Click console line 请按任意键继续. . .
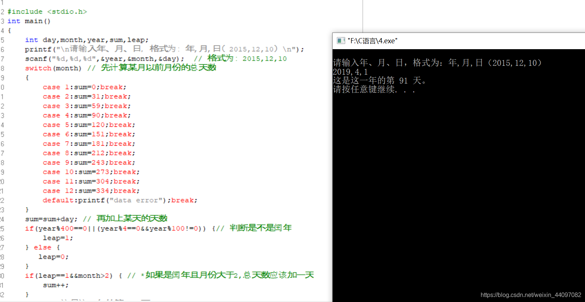The height and width of the screenshot is (302, 585). [x=374, y=89]
